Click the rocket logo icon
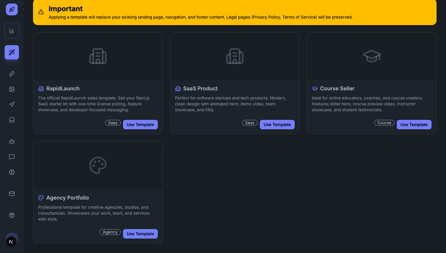 [x=12, y=9]
